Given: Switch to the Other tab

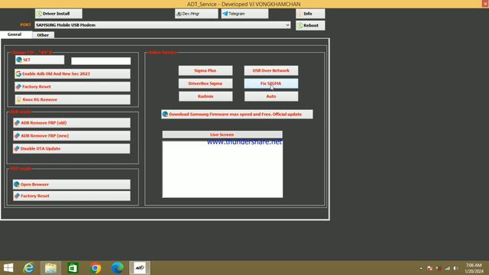Looking at the screenshot, I should (43, 35).
